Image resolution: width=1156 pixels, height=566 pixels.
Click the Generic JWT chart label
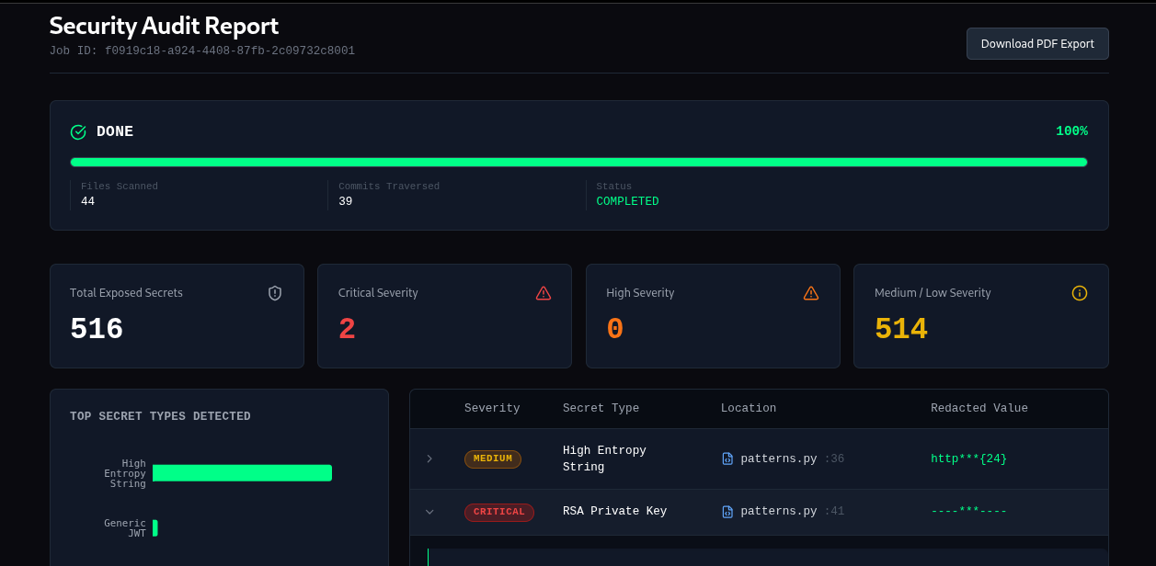[x=125, y=528]
